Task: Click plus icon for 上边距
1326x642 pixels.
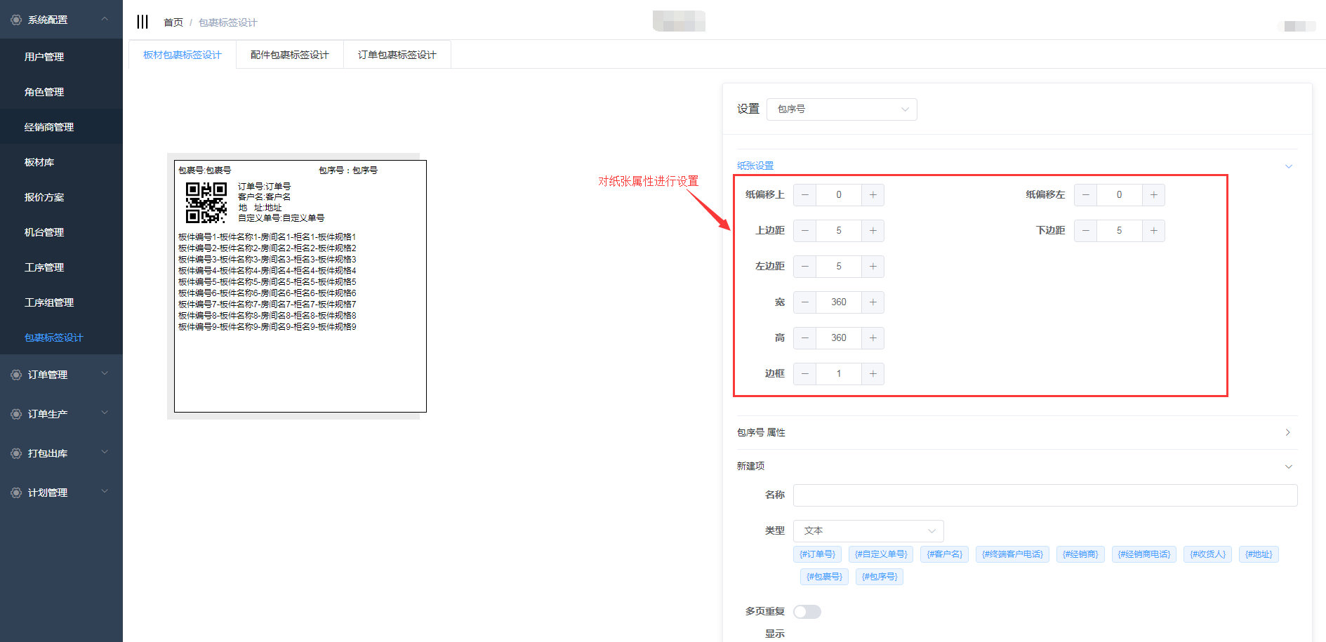Action: tap(873, 231)
